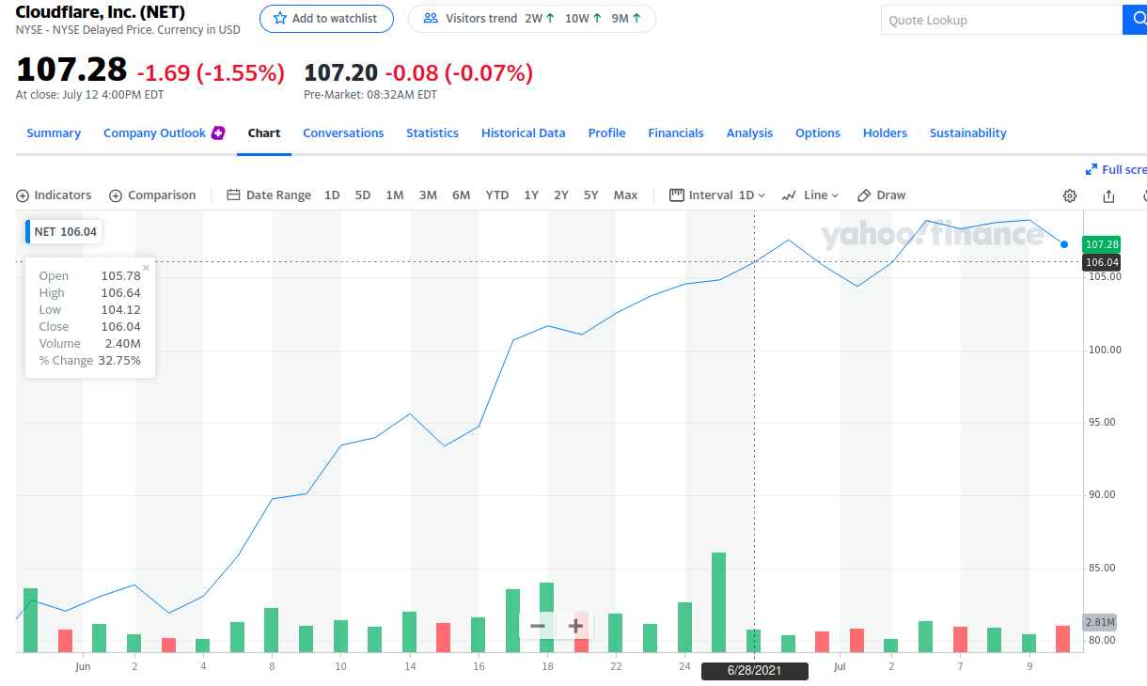Select the 5Y range
1147x686 pixels.
pos(591,195)
